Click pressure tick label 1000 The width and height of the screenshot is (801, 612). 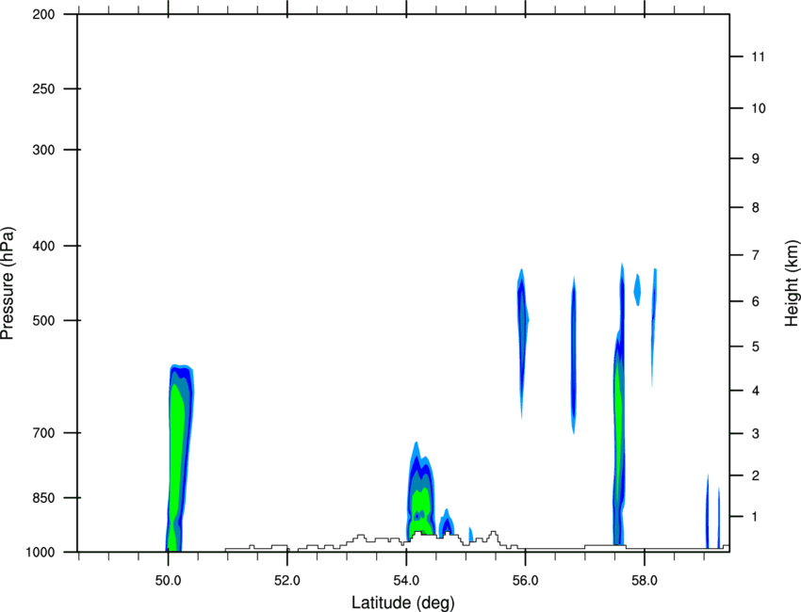coord(41,552)
